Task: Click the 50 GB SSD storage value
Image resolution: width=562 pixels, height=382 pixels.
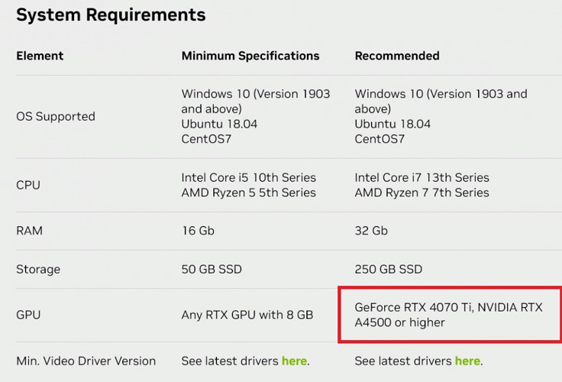Action: tap(212, 270)
